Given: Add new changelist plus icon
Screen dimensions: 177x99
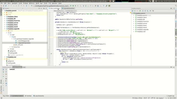Looking at the screenshot, I should click(3, 76).
